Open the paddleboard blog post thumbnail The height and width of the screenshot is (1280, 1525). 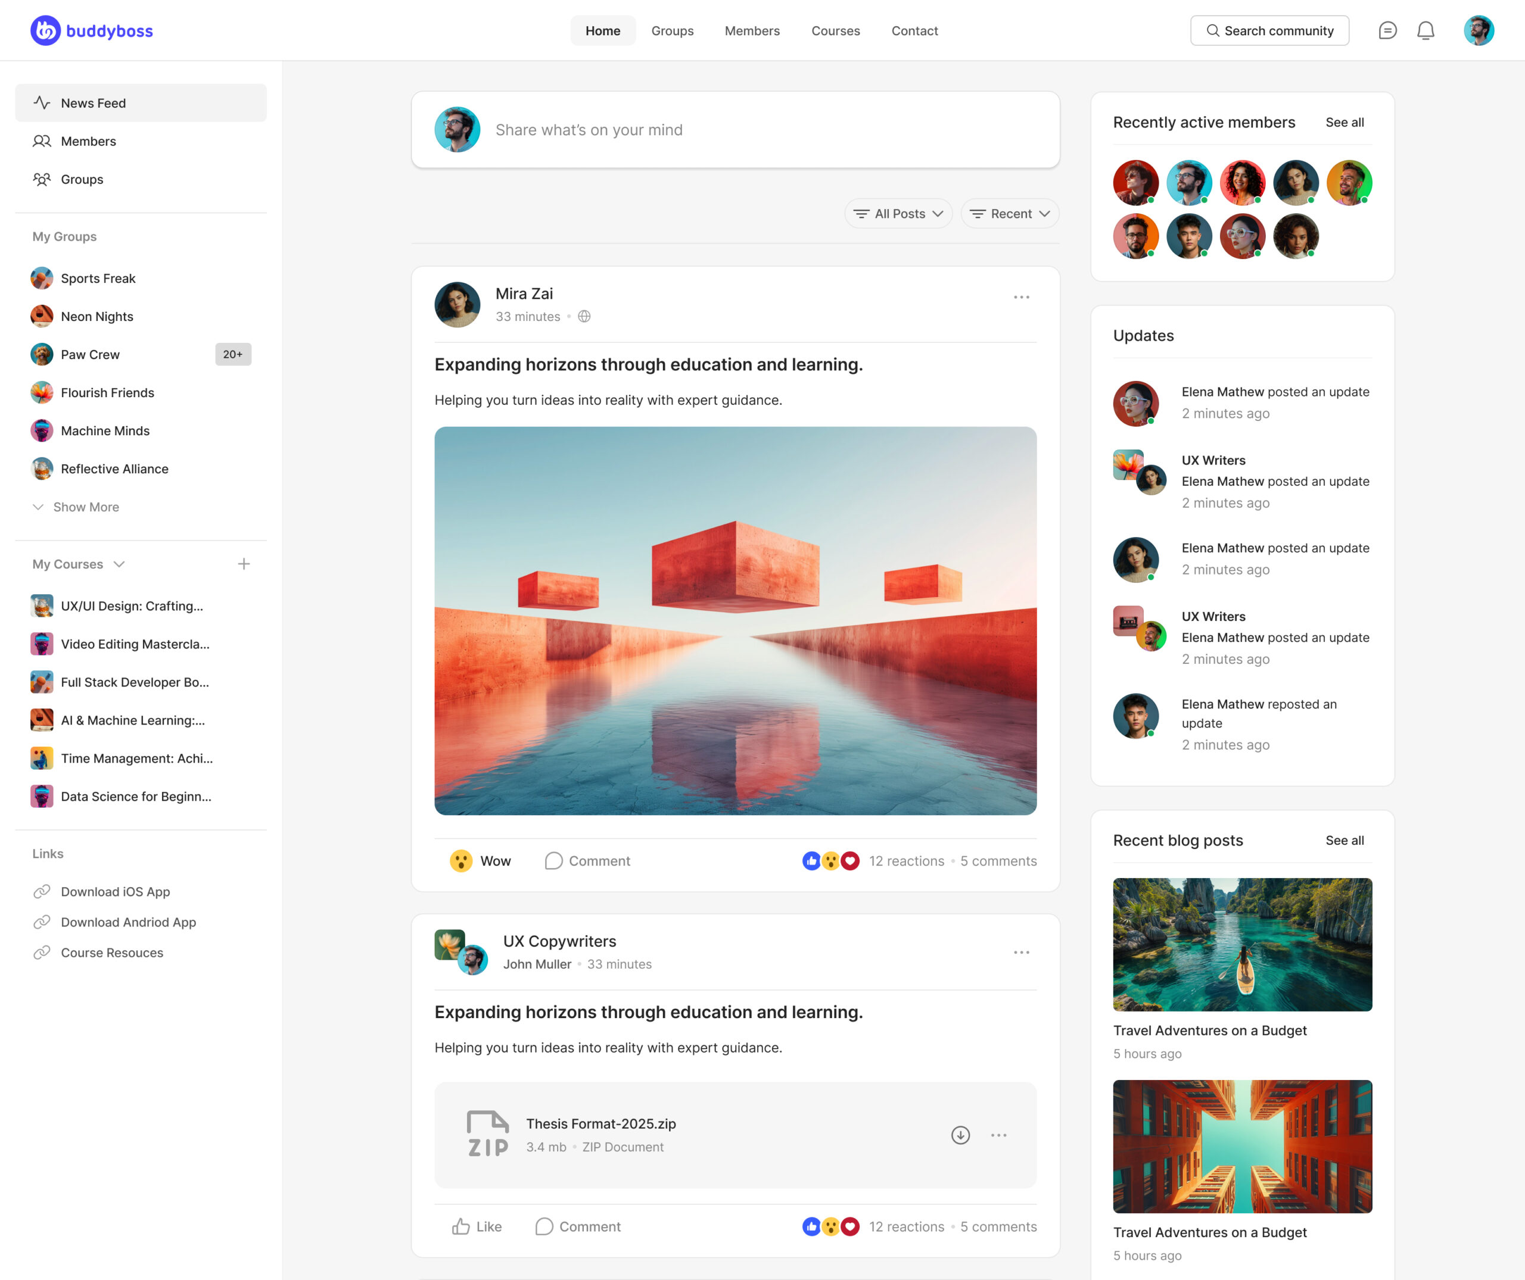[x=1243, y=945]
